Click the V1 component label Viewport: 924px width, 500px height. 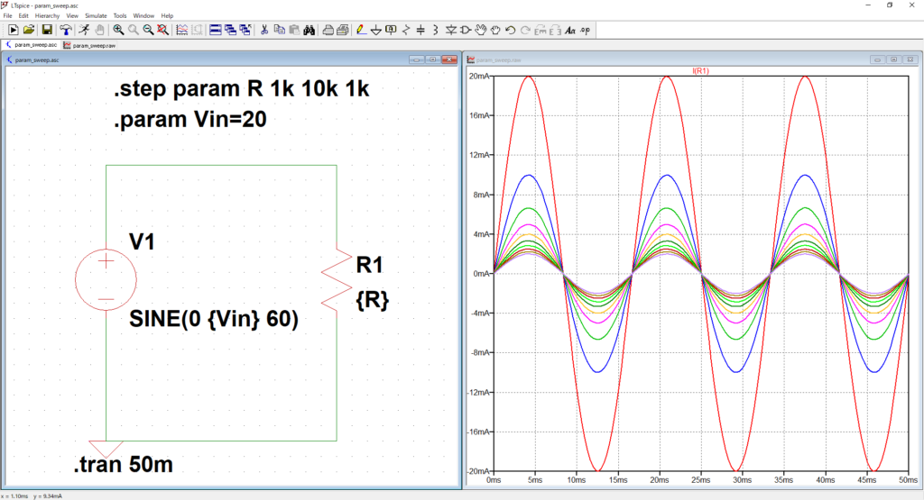pos(142,241)
